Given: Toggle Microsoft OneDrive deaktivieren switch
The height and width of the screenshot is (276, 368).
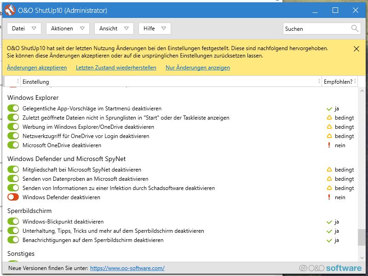Looking at the screenshot, I should click(13, 145).
